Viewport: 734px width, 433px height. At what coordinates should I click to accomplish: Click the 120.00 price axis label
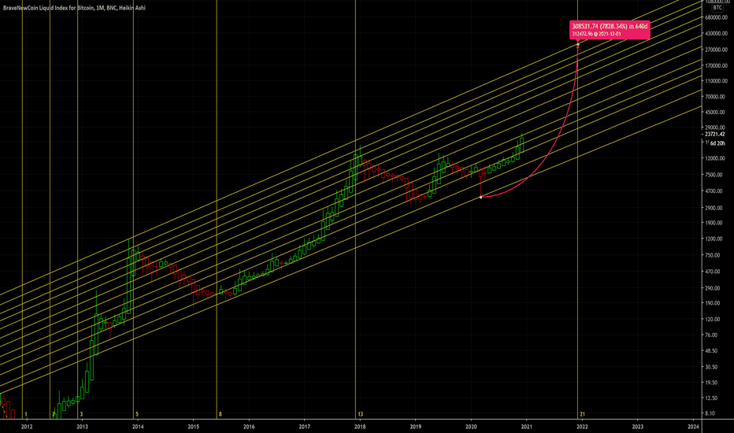(714, 320)
